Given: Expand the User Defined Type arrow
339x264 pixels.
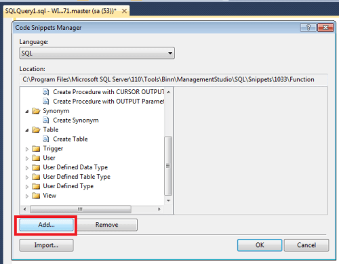Looking at the screenshot, I should pyautogui.click(x=27, y=187).
